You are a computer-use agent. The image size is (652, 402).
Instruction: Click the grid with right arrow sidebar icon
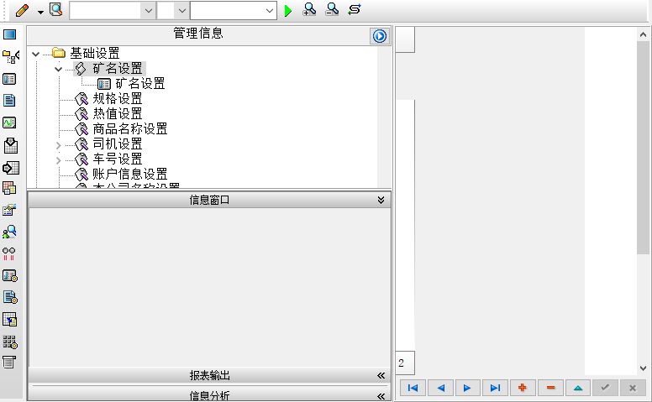tap(10, 168)
